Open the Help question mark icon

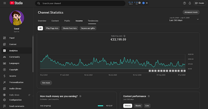coord(184,3)
